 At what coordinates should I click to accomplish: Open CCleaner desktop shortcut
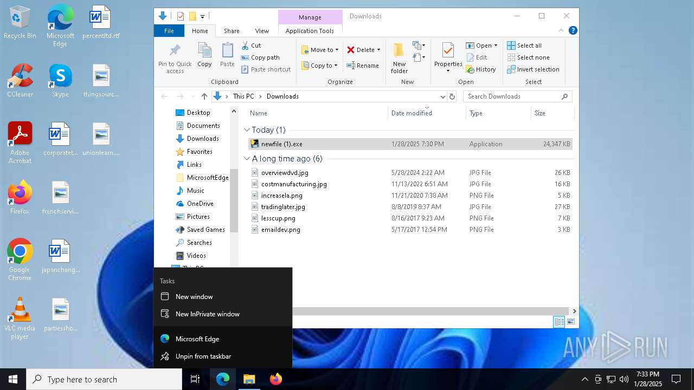pos(20,81)
